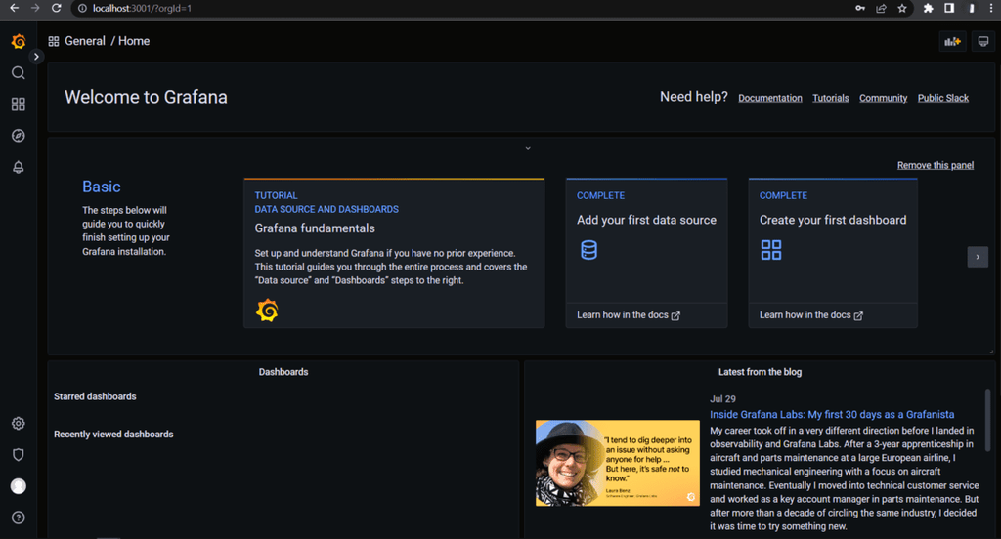The width and height of the screenshot is (1001, 539).
Task: Open the Search dashboards magnifier icon
Action: point(19,72)
